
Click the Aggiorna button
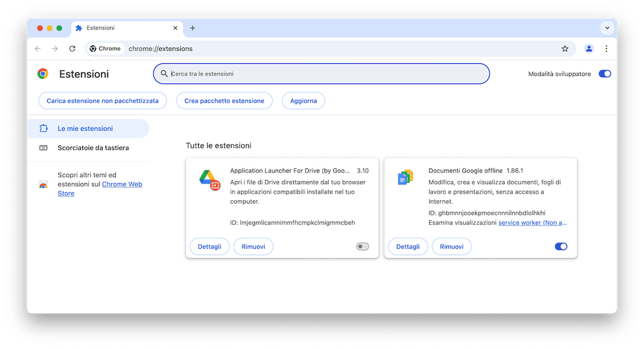(303, 101)
